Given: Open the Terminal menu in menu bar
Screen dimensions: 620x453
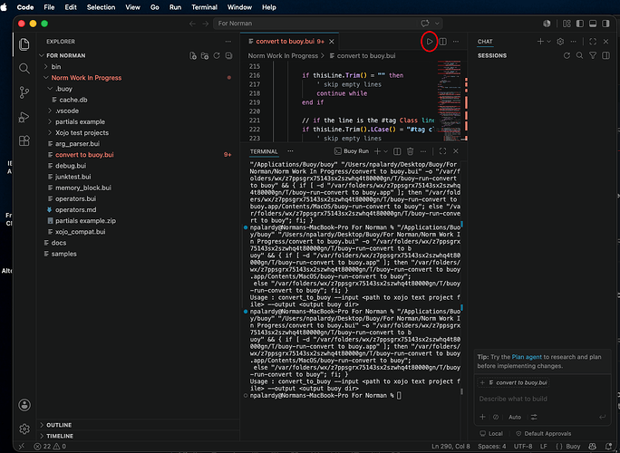Looking at the screenshot, I should click(x=205, y=7).
